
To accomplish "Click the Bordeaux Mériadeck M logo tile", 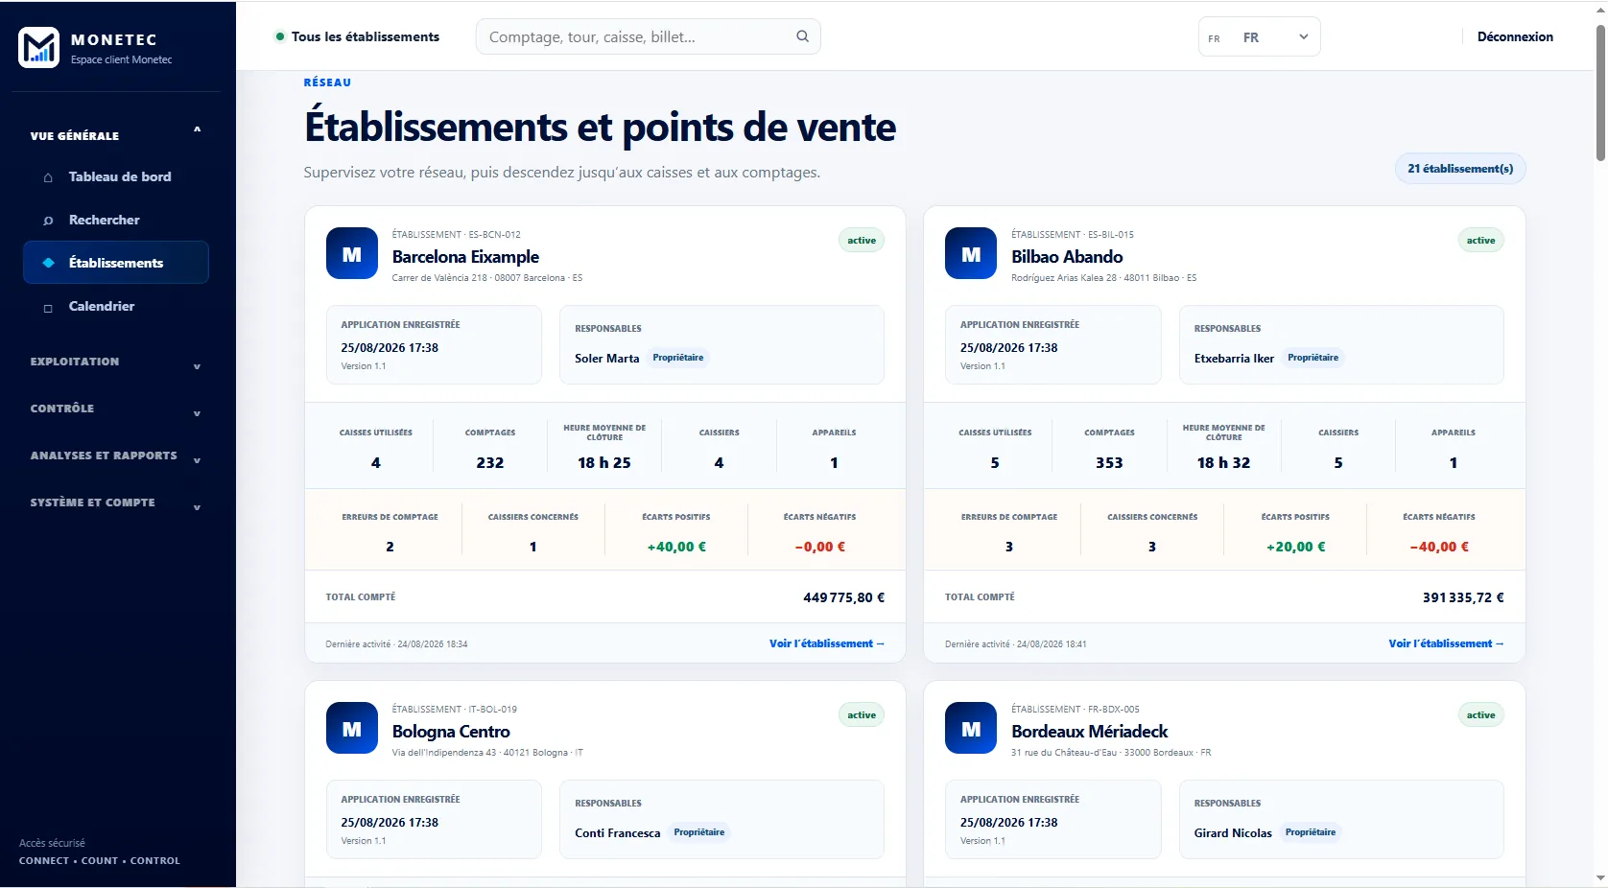I will pyautogui.click(x=971, y=728).
